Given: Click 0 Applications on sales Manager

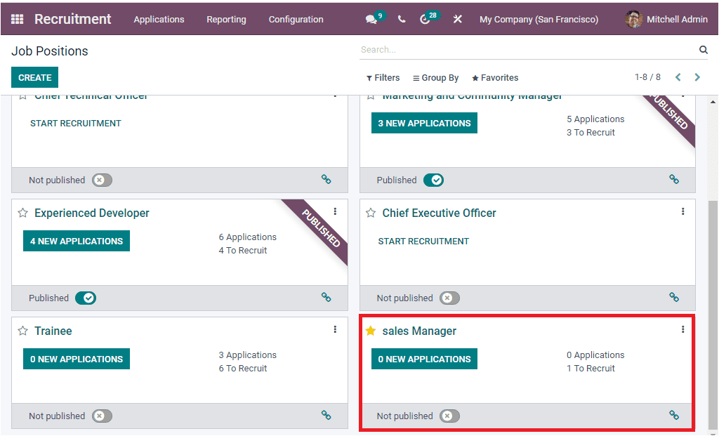Looking at the screenshot, I should tap(595, 355).
